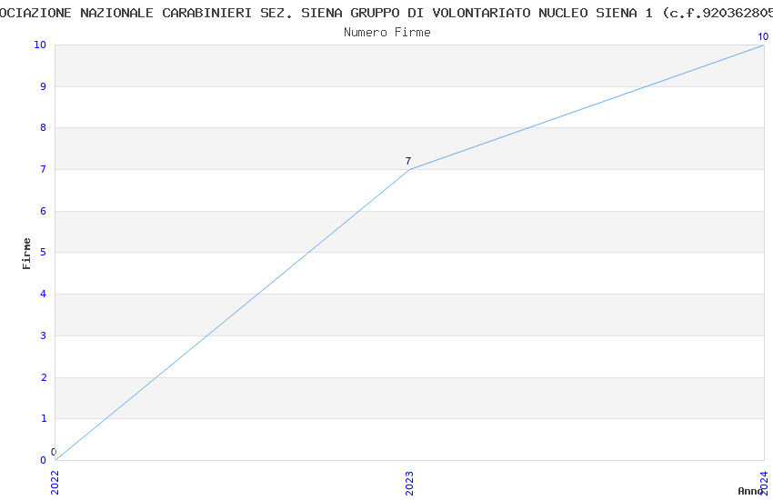Click y-axis tick value 2
Viewport: 773px width, 500px height.
[44, 377]
